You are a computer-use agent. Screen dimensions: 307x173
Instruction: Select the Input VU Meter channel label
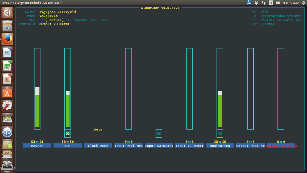point(189,146)
